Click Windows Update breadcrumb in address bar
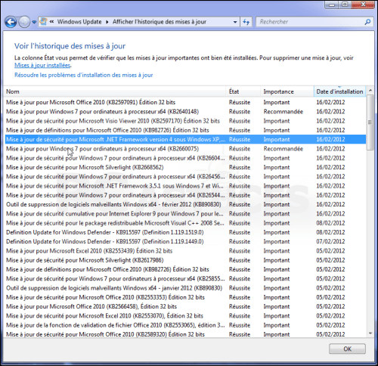Image resolution: width=378 pixels, height=366 pixels. (x=79, y=22)
